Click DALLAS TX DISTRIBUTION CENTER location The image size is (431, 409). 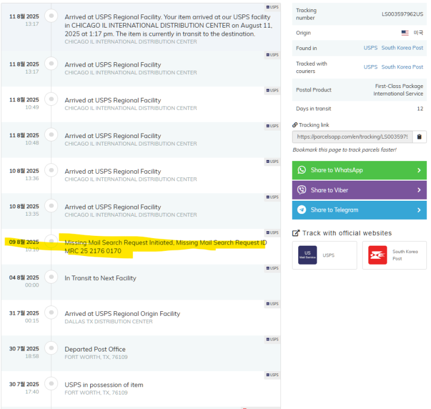109,322
